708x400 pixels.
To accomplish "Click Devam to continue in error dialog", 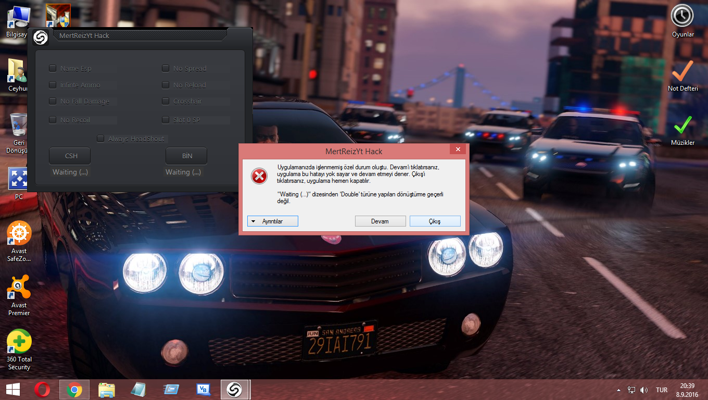I will click(380, 221).
